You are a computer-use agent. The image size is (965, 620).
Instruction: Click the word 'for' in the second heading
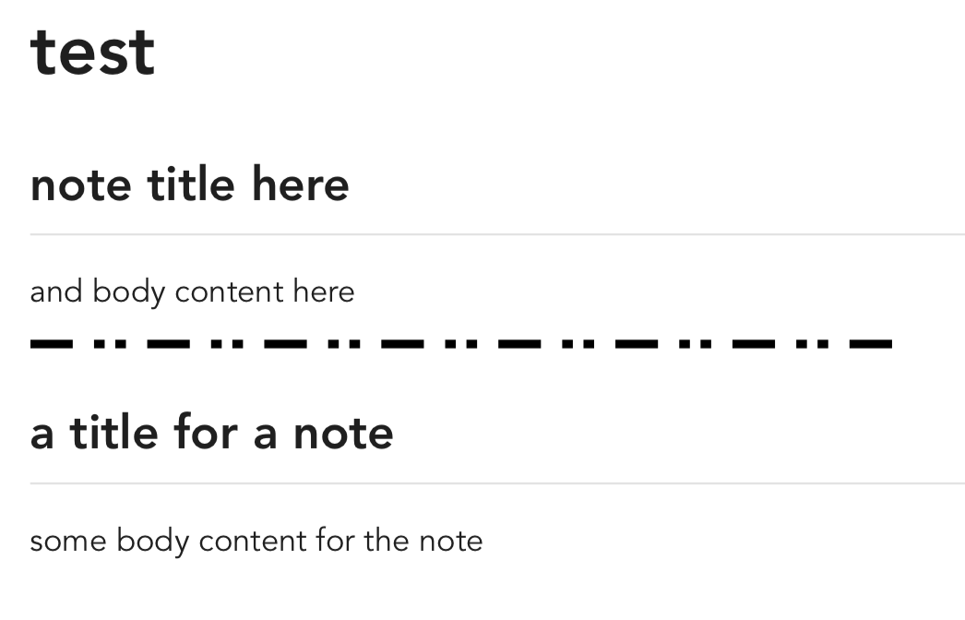pyautogui.click(x=206, y=433)
